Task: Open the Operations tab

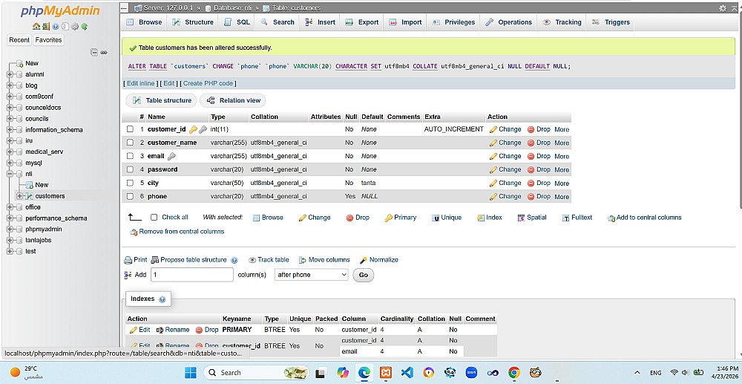Action: (509, 22)
